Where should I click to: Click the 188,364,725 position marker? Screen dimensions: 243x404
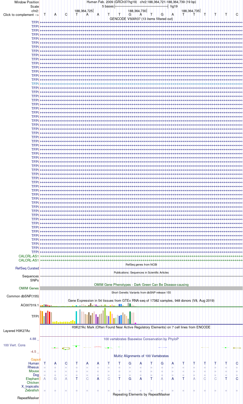click(84, 11)
